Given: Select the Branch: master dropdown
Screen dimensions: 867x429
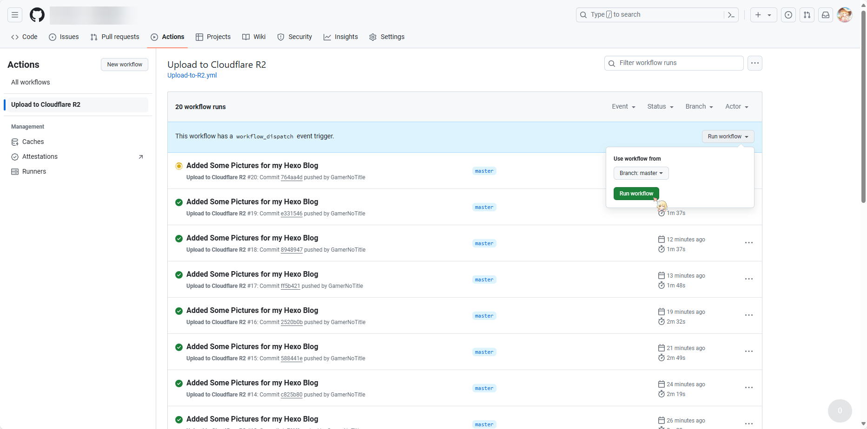Looking at the screenshot, I should [x=641, y=173].
